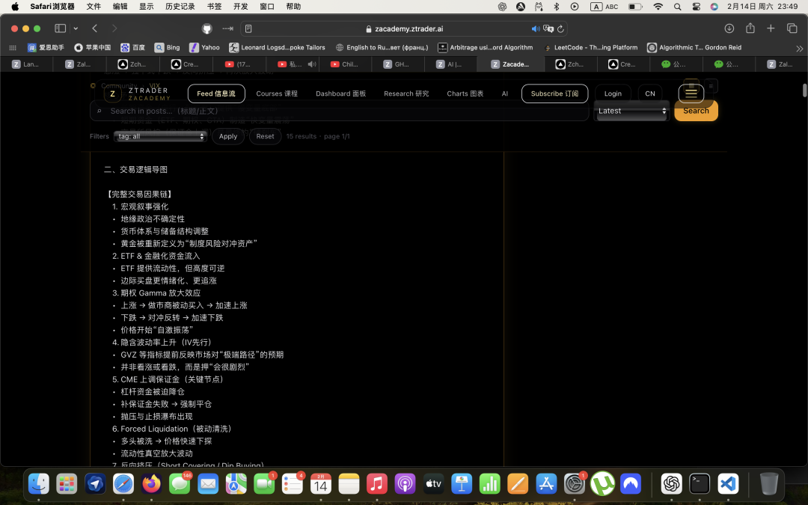808x505 pixels.
Task: Open Visual Studio Code from the Dock
Action: click(727, 484)
